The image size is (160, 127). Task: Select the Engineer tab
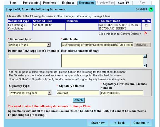[x=68, y=3]
